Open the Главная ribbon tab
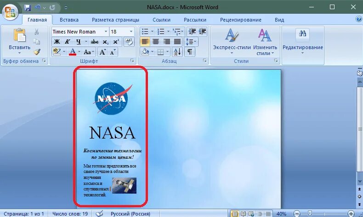This screenshot has width=363, height=217. [37, 20]
